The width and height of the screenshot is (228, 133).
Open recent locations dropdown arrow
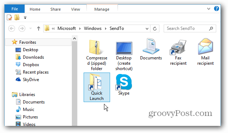click(30, 28)
